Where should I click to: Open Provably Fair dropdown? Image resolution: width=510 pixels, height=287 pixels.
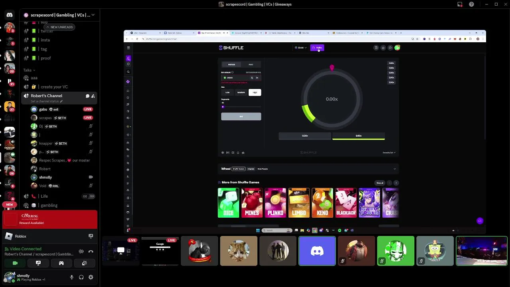389,153
